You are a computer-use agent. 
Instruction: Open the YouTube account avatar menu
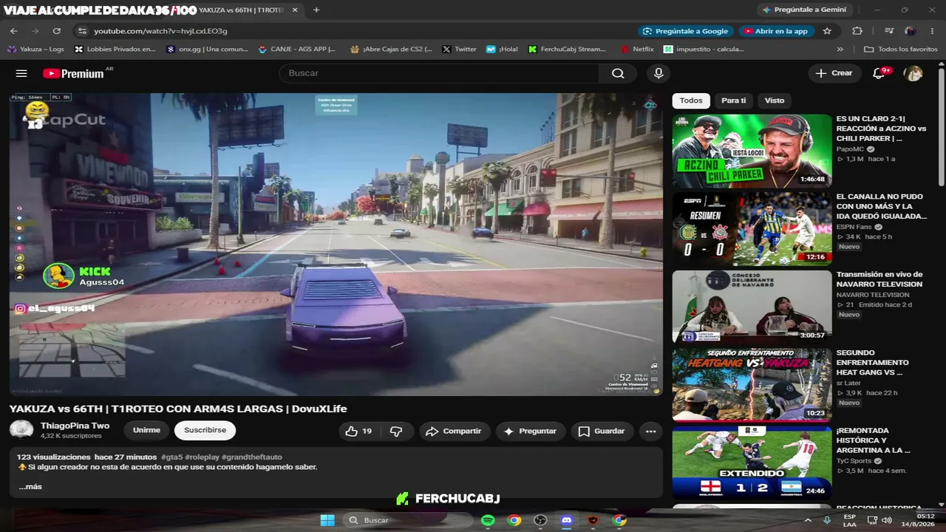coord(914,73)
